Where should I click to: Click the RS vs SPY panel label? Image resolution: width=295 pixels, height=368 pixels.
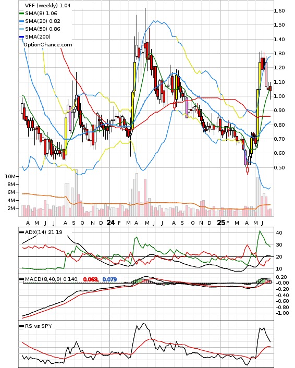[x=39, y=326]
